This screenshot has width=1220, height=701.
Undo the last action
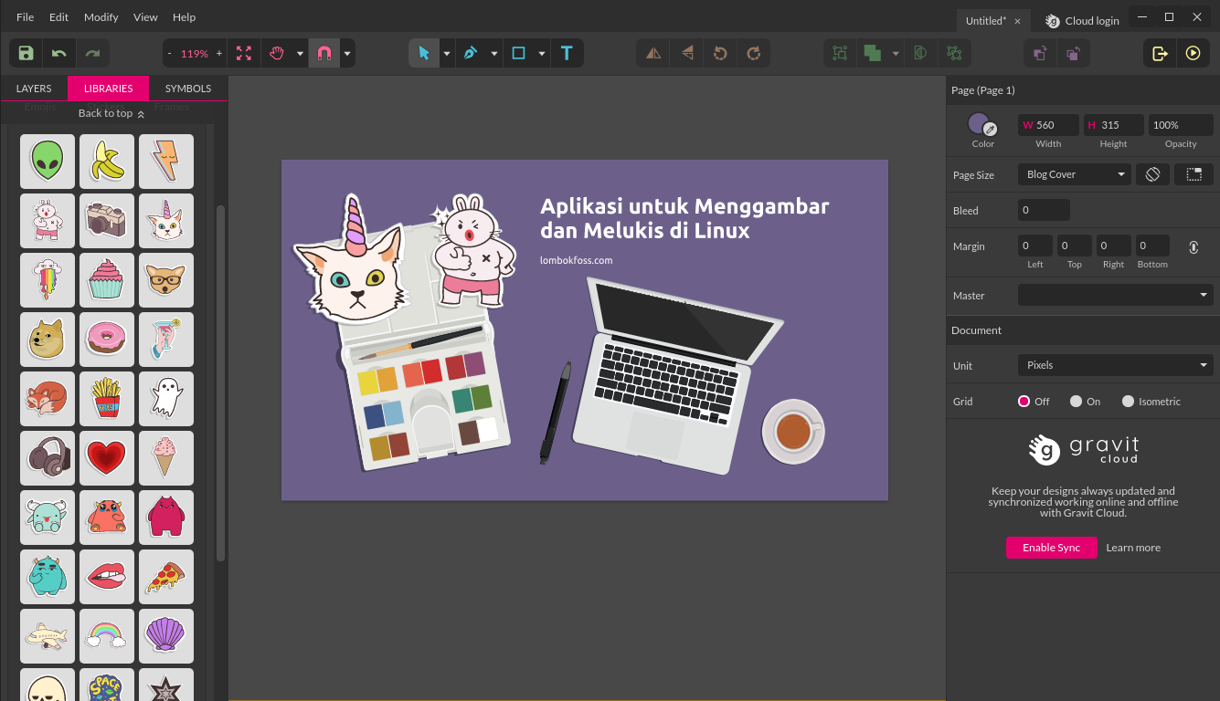(58, 53)
